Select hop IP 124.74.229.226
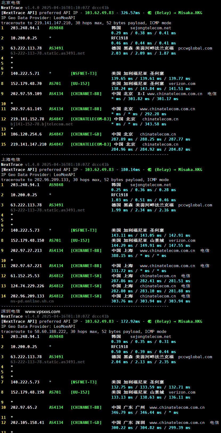 (27, 286)
